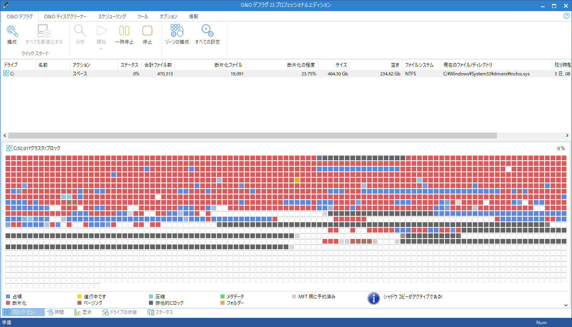572x327 pixels.
Task: Select the ブロック ビュー bottom tab
Action: pos(23,312)
